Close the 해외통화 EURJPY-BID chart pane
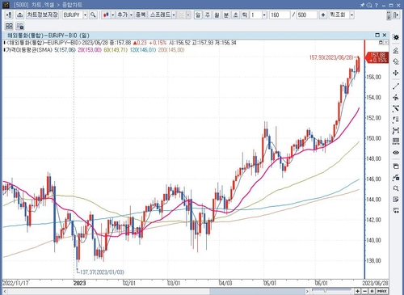 [x=385, y=35]
